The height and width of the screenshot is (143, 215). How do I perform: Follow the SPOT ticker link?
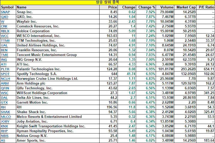5,74
